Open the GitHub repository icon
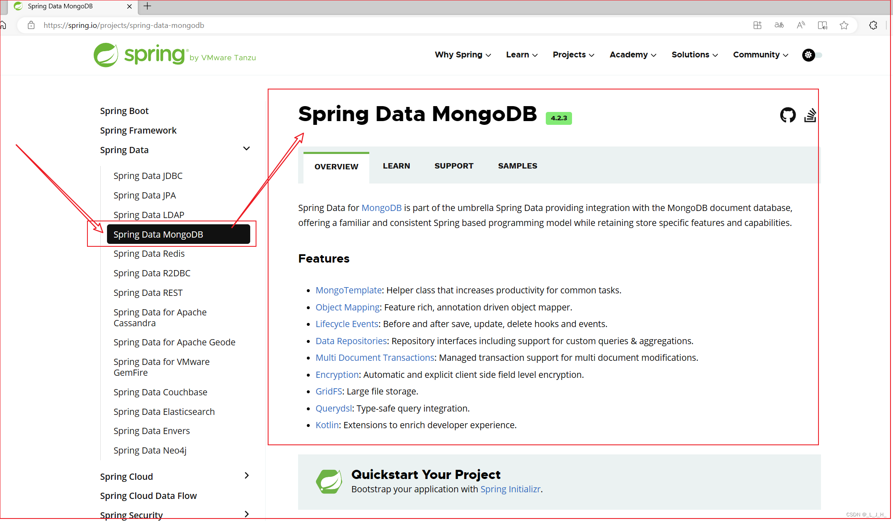 tap(787, 115)
